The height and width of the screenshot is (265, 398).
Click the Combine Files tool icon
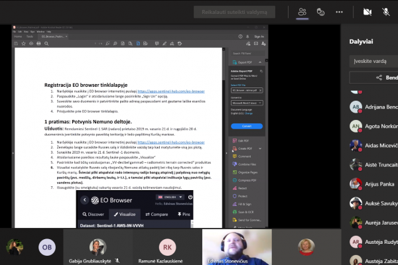[x=235, y=164]
